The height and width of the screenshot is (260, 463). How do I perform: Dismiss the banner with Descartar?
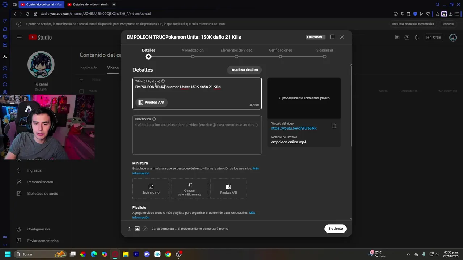448,24
